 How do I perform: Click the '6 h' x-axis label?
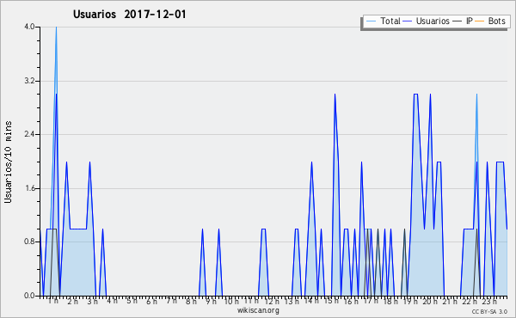click(151, 301)
